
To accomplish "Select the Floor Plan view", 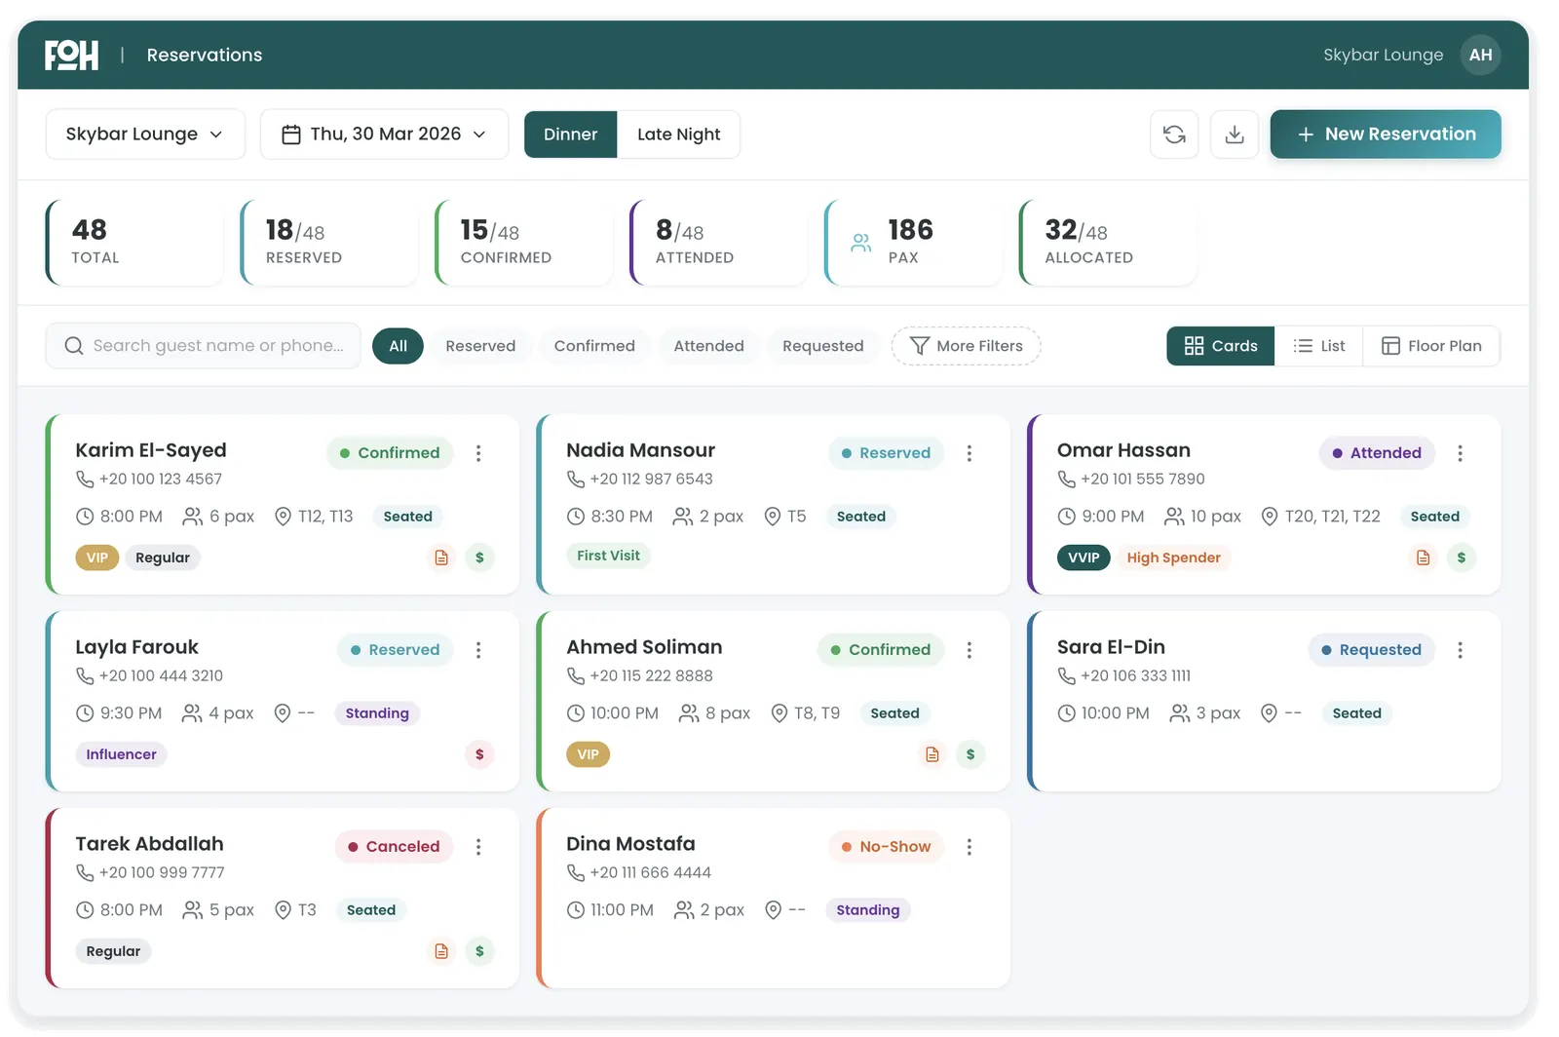I will 1431,346.
